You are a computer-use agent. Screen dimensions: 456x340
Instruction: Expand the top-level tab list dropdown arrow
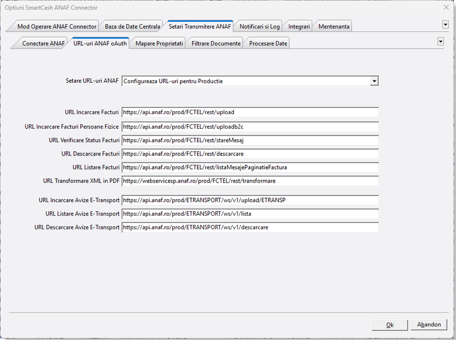[x=445, y=25]
